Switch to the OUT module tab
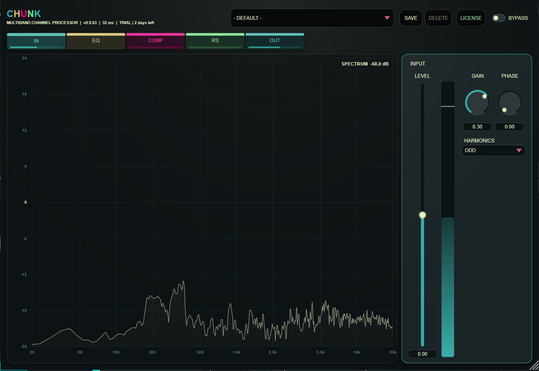 (275, 41)
